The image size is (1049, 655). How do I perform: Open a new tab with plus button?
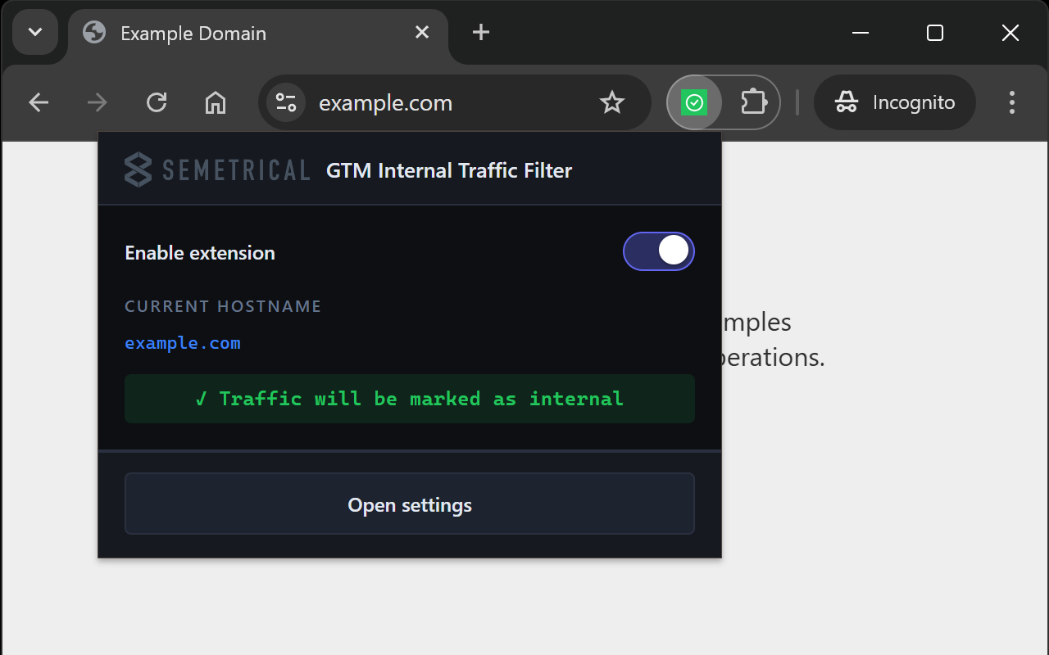click(x=481, y=32)
